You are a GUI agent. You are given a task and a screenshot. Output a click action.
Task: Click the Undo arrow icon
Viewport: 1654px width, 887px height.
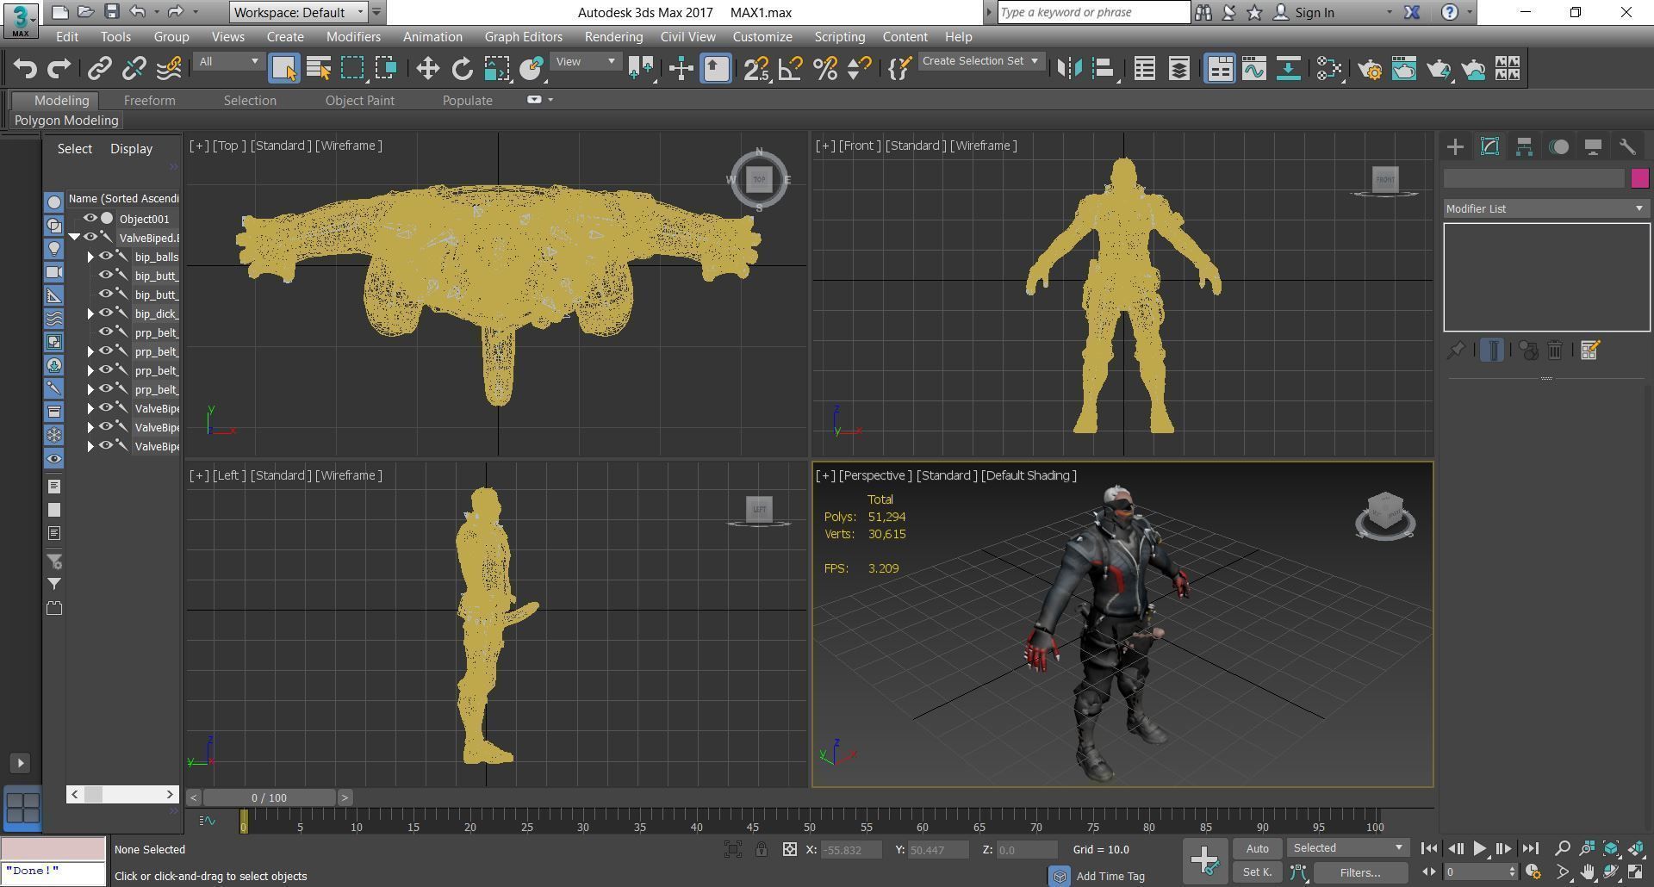(25, 69)
